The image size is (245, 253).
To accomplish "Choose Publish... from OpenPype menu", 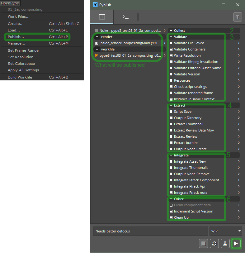I will pyautogui.click(x=42, y=37).
